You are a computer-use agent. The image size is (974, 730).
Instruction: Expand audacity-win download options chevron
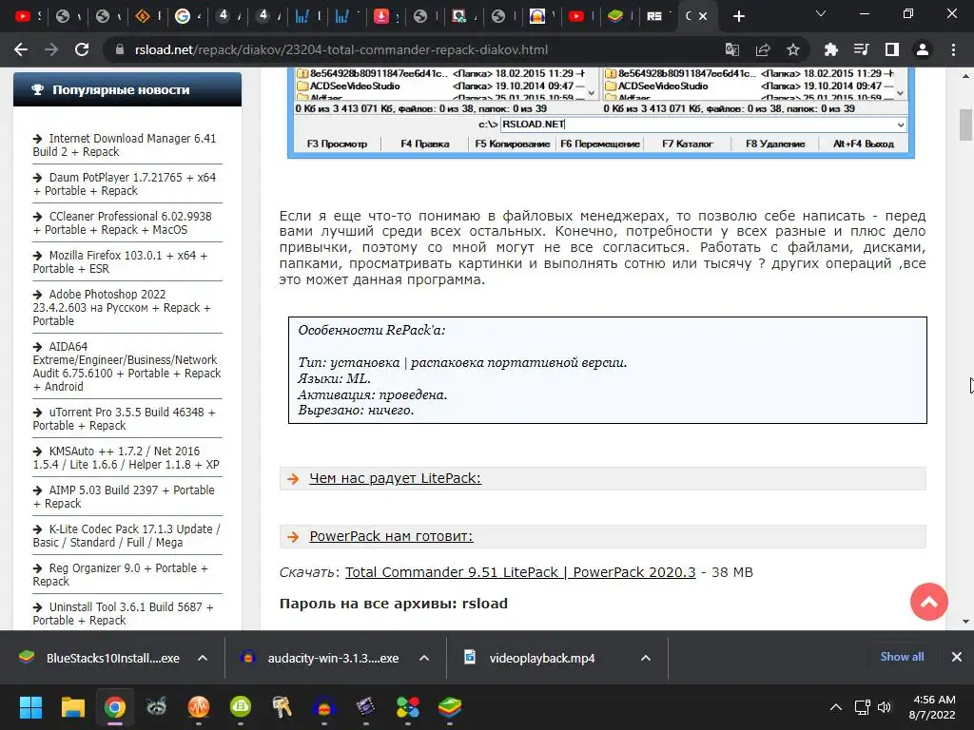pyautogui.click(x=424, y=658)
